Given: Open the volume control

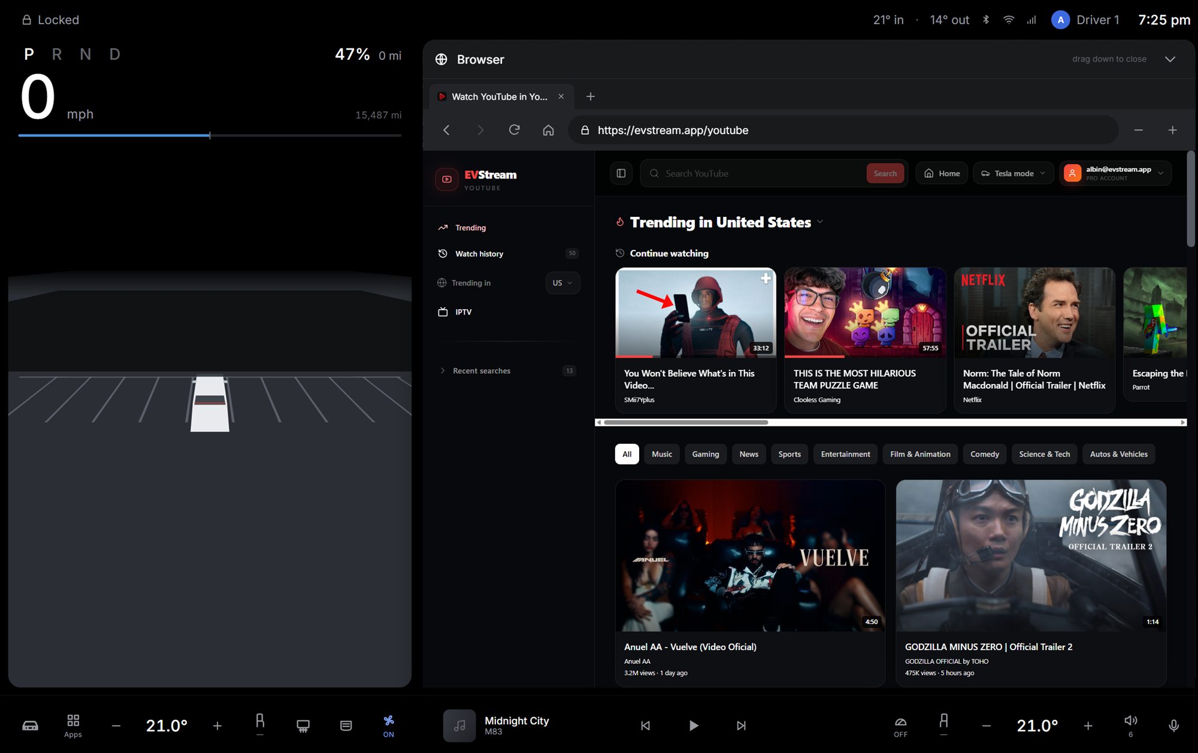Looking at the screenshot, I should [x=1130, y=725].
